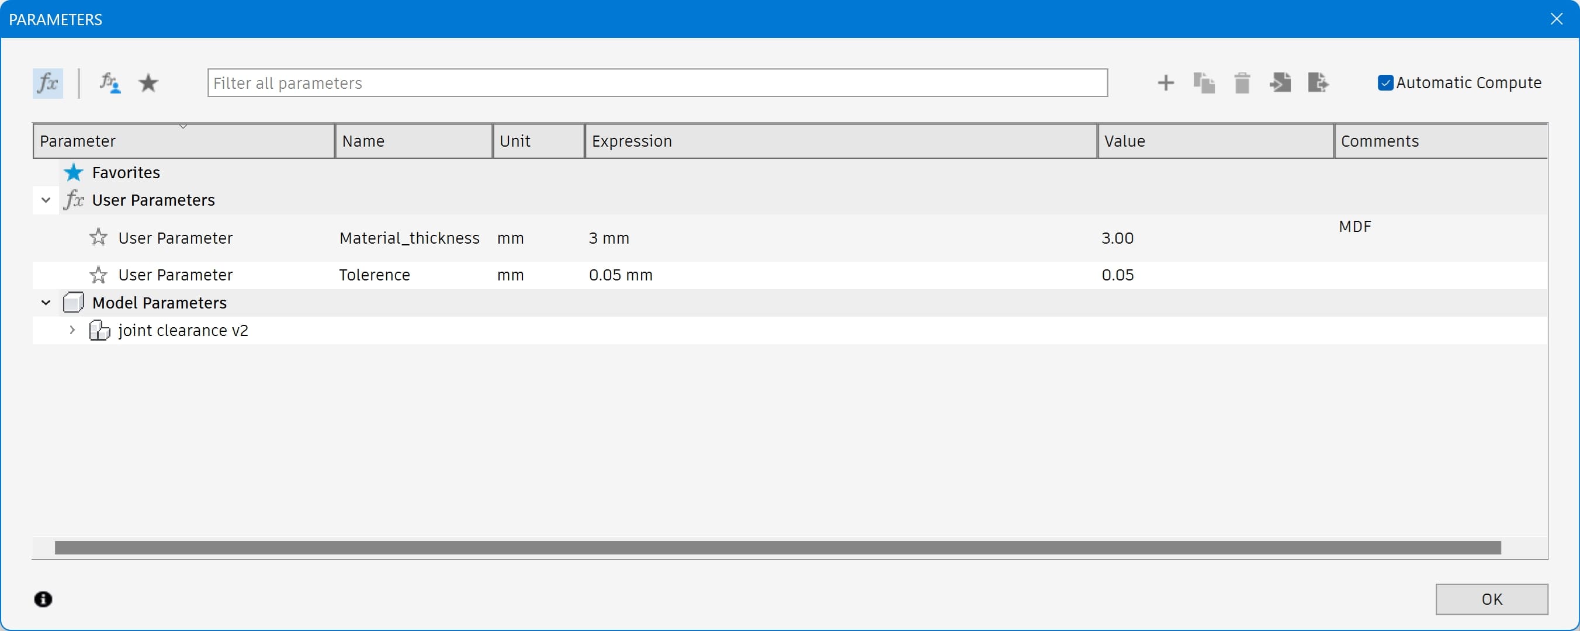
Task: Click the horizontal scrollbar thumb
Action: pyautogui.click(x=777, y=547)
